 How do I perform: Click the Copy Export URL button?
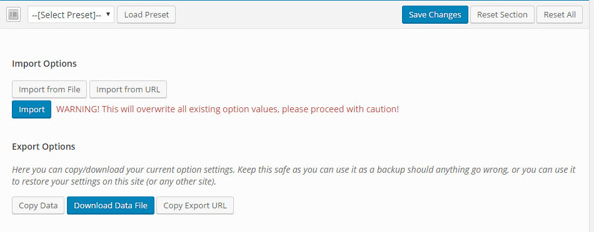click(x=195, y=206)
